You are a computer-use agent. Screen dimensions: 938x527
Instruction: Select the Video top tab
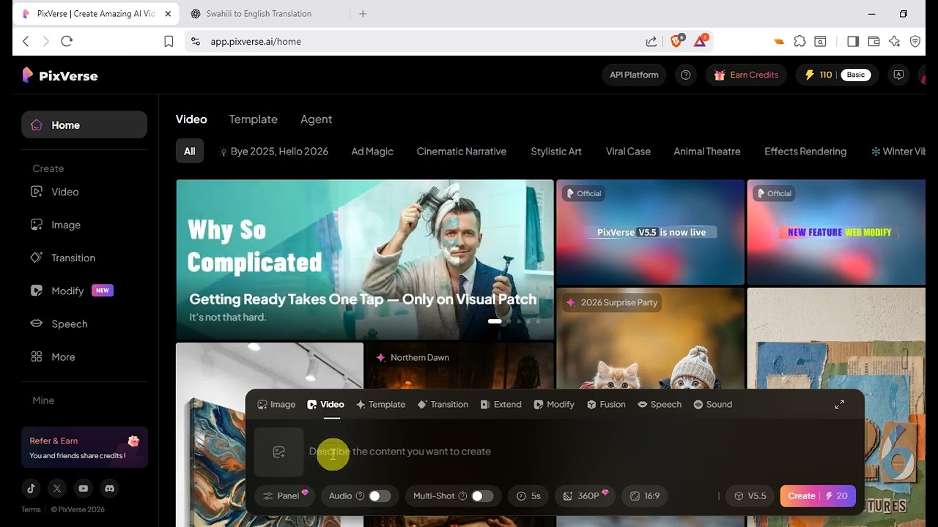pos(191,119)
